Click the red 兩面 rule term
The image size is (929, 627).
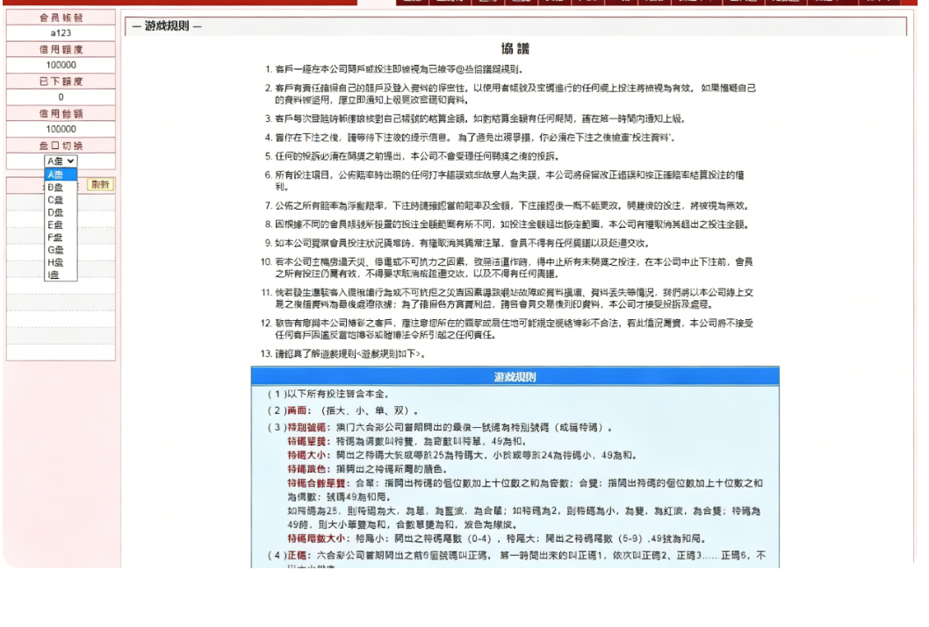point(297,410)
